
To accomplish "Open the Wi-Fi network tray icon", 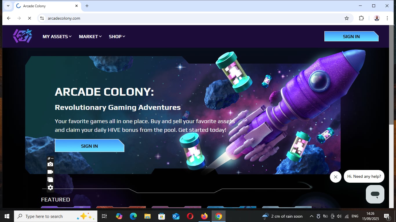I will click(x=347, y=216).
